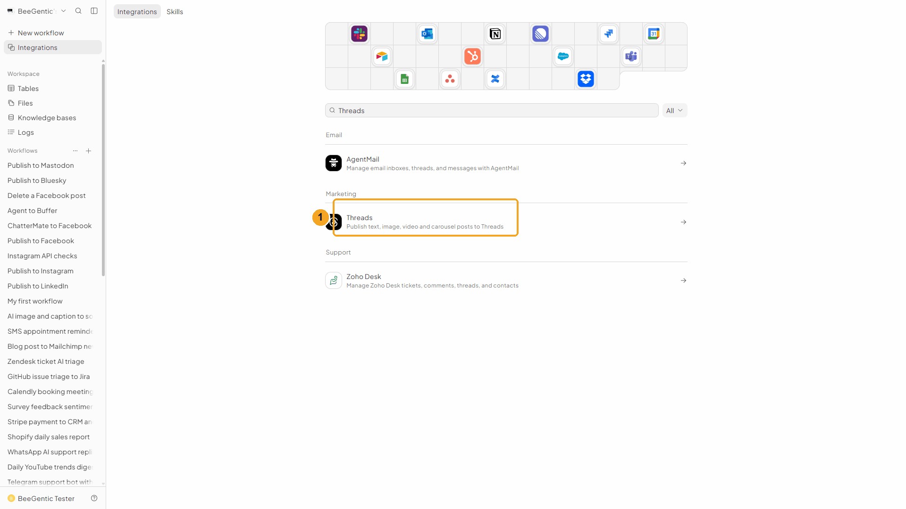
Task: Open the BeeGentic Tester account menu
Action: click(42, 498)
